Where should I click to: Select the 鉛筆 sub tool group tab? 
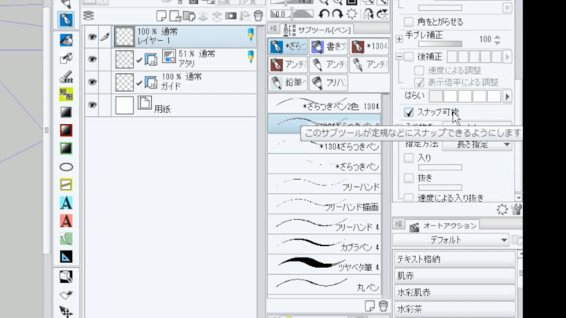point(288,82)
